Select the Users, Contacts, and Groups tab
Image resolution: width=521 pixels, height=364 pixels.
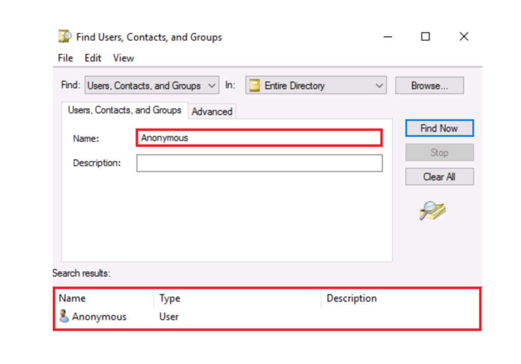pyautogui.click(x=125, y=110)
